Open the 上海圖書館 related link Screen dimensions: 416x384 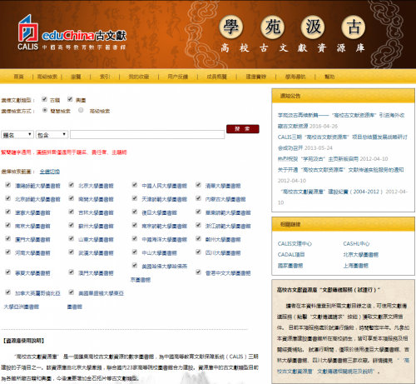pyautogui.click(x=356, y=266)
